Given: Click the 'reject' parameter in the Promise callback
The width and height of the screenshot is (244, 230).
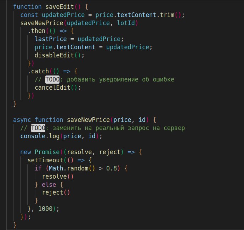Looking at the screenshot, I should [110, 152].
